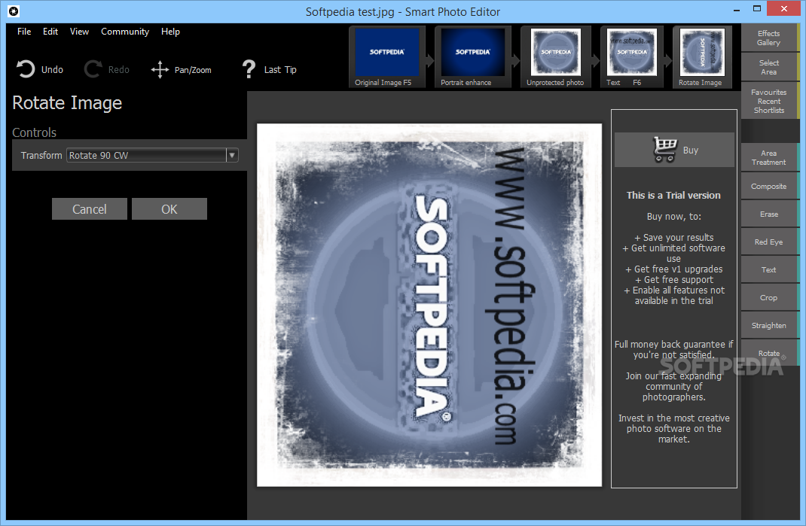Click the Buy button in trial panel
The height and width of the screenshot is (526, 806).
click(x=674, y=150)
